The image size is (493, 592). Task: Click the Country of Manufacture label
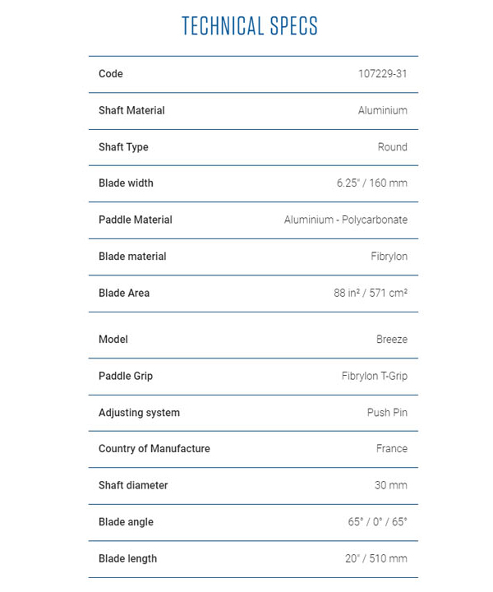154,449
